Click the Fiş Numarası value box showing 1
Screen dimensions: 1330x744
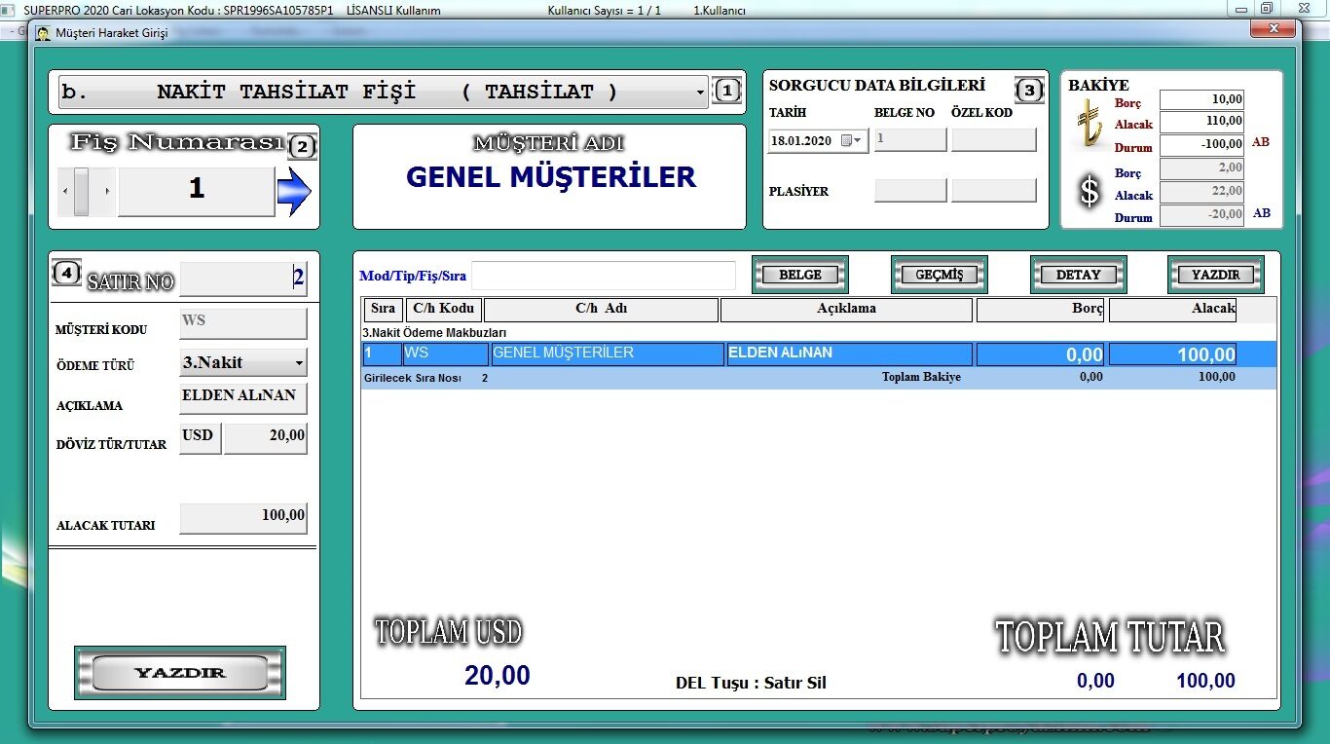[197, 192]
